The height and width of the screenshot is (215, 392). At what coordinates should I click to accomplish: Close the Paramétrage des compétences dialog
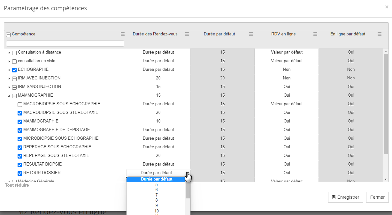[x=387, y=7]
